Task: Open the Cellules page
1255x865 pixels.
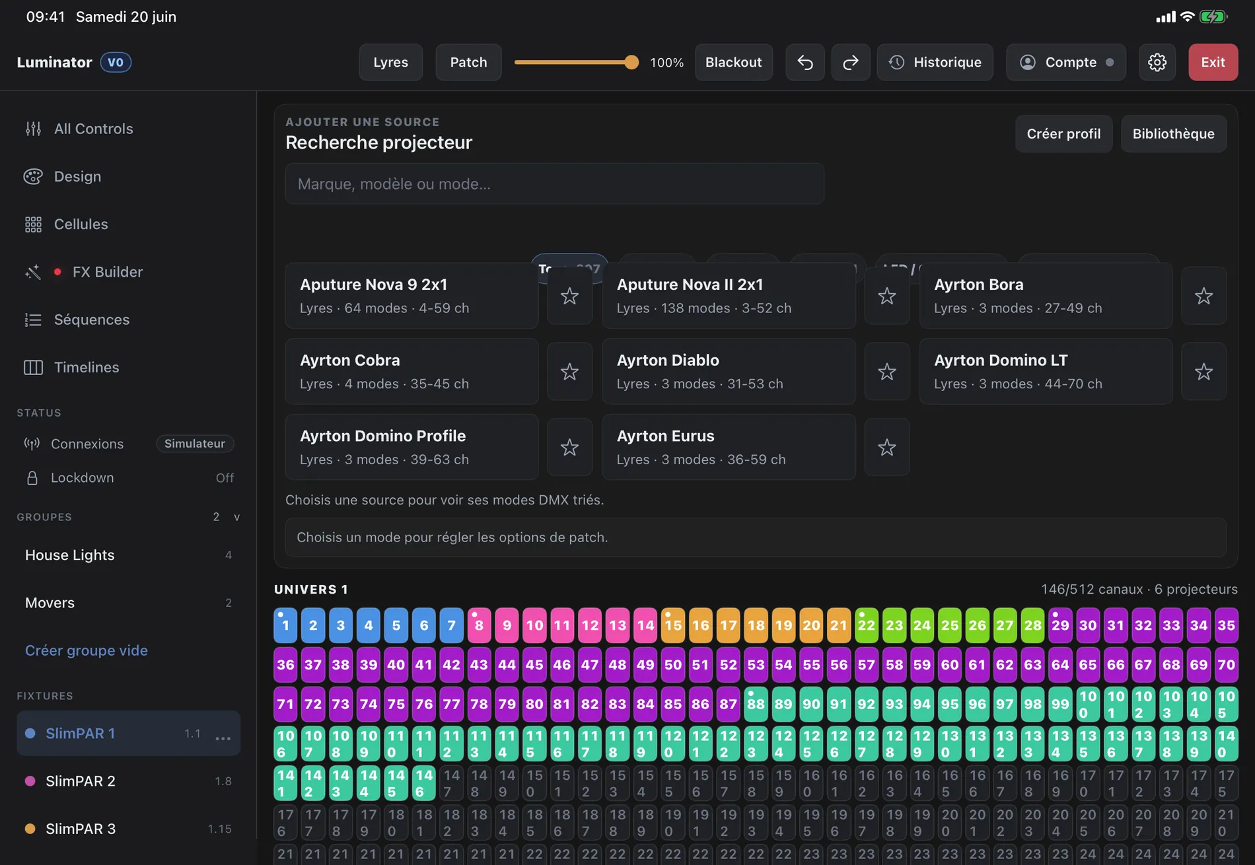Action: click(128, 225)
